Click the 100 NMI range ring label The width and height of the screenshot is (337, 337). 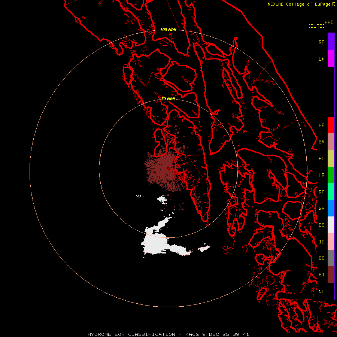(x=168, y=30)
